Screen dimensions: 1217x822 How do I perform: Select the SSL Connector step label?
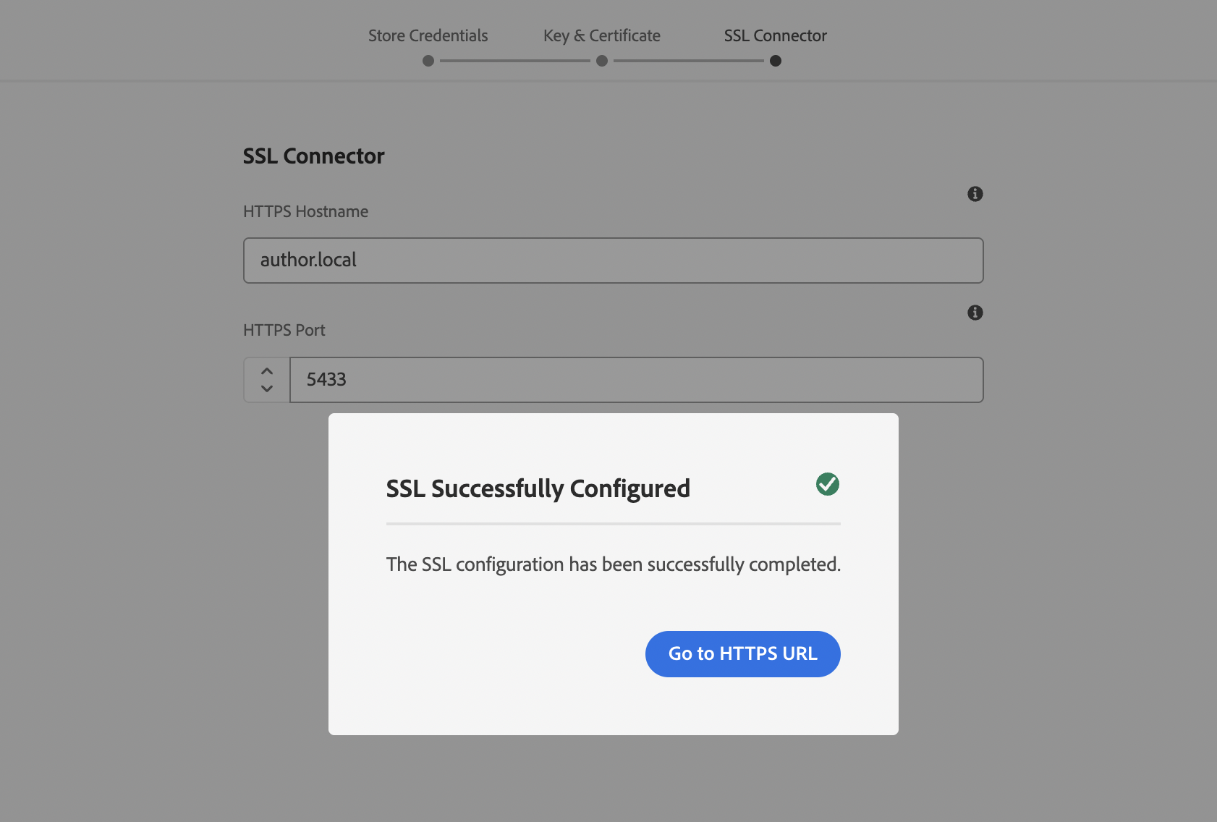(x=775, y=35)
